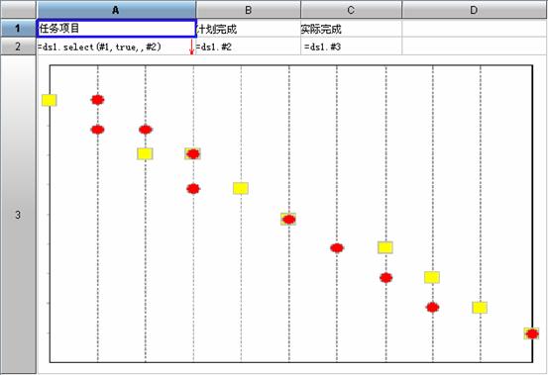Click column header A

click(x=116, y=10)
